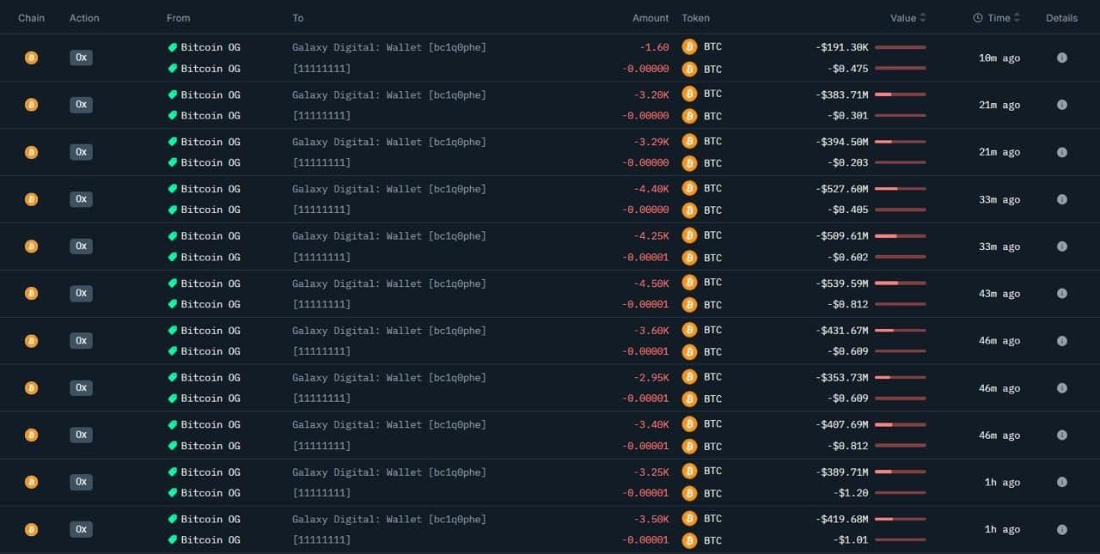
Task: Click the Details column header
Action: coord(1061,18)
